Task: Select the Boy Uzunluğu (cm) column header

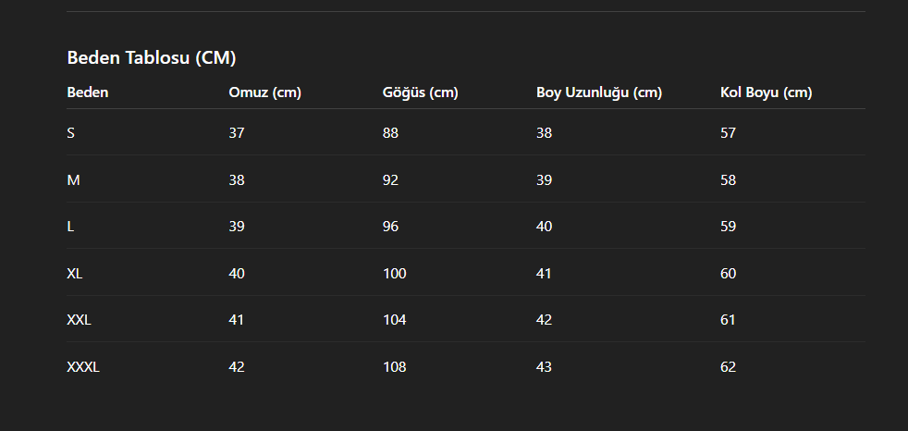Action: pos(599,92)
